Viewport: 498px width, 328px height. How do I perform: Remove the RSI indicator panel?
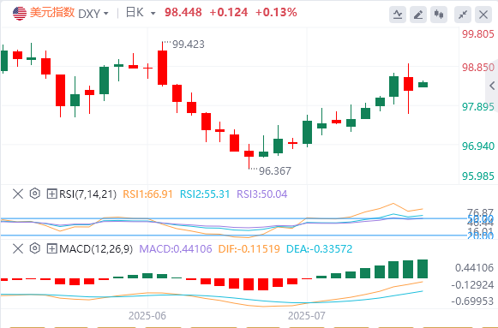(x=18, y=194)
